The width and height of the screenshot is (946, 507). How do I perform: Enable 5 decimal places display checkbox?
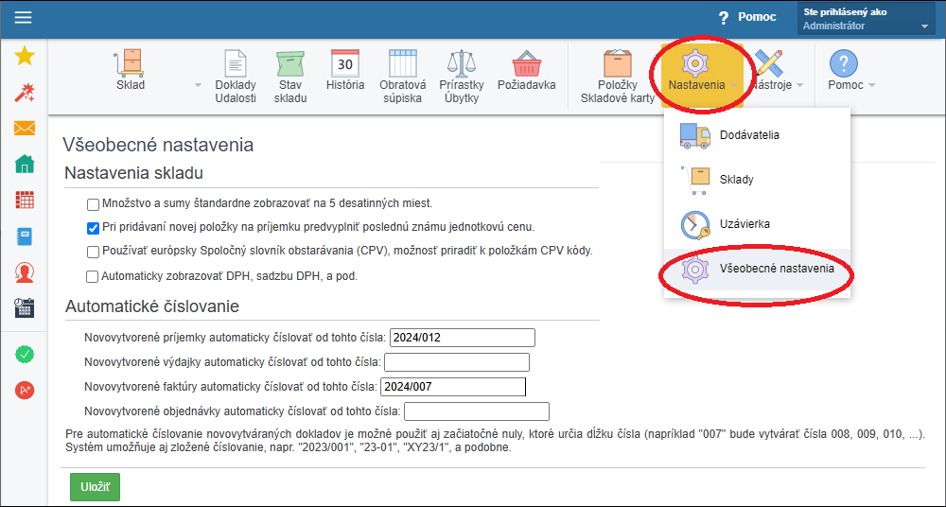93,204
